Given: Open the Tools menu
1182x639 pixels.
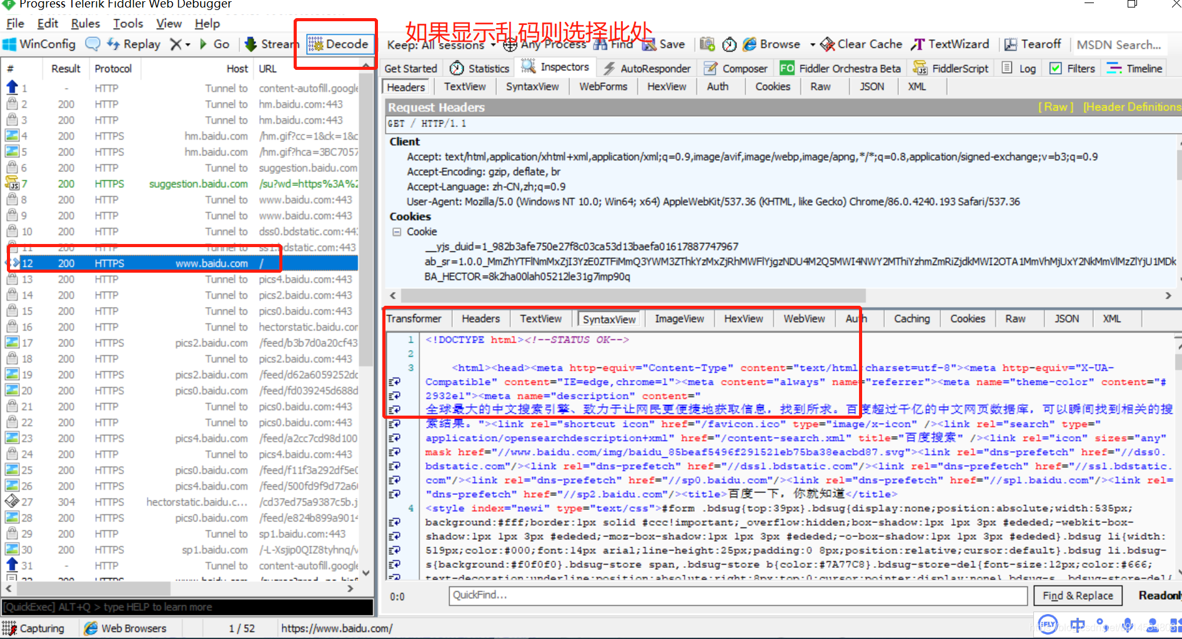Looking at the screenshot, I should coord(128,24).
